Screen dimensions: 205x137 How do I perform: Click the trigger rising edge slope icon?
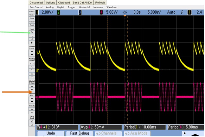click(182, 12)
